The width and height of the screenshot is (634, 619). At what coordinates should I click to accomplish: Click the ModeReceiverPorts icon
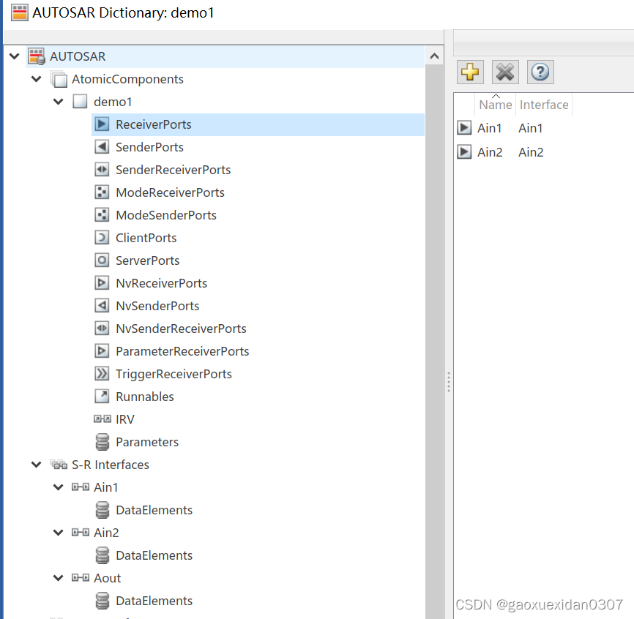click(102, 192)
